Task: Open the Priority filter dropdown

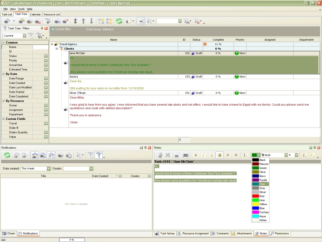Action: [x=46, y=60]
